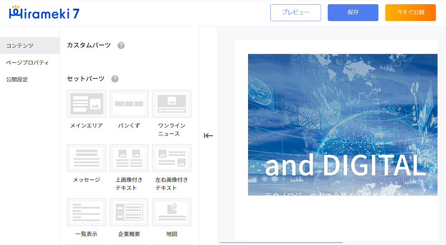Open help icon next to セットパーツ
Viewport: 446px width, 245px height.
pos(115,79)
